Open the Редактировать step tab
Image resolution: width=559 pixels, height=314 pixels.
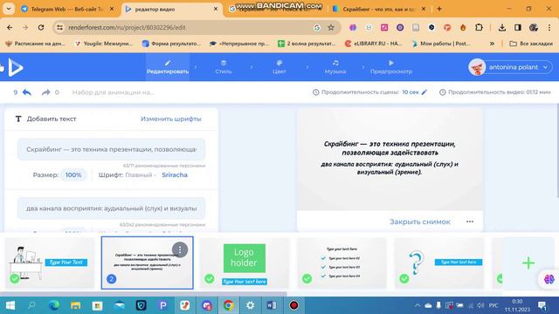click(x=168, y=67)
